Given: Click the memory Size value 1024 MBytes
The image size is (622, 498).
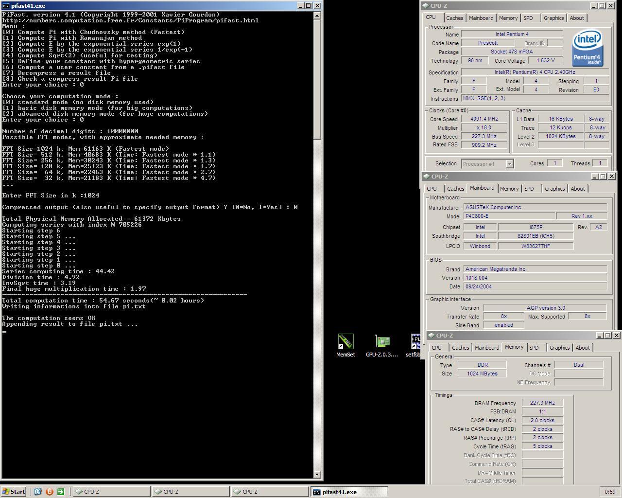Looking at the screenshot, I should tap(483, 373).
